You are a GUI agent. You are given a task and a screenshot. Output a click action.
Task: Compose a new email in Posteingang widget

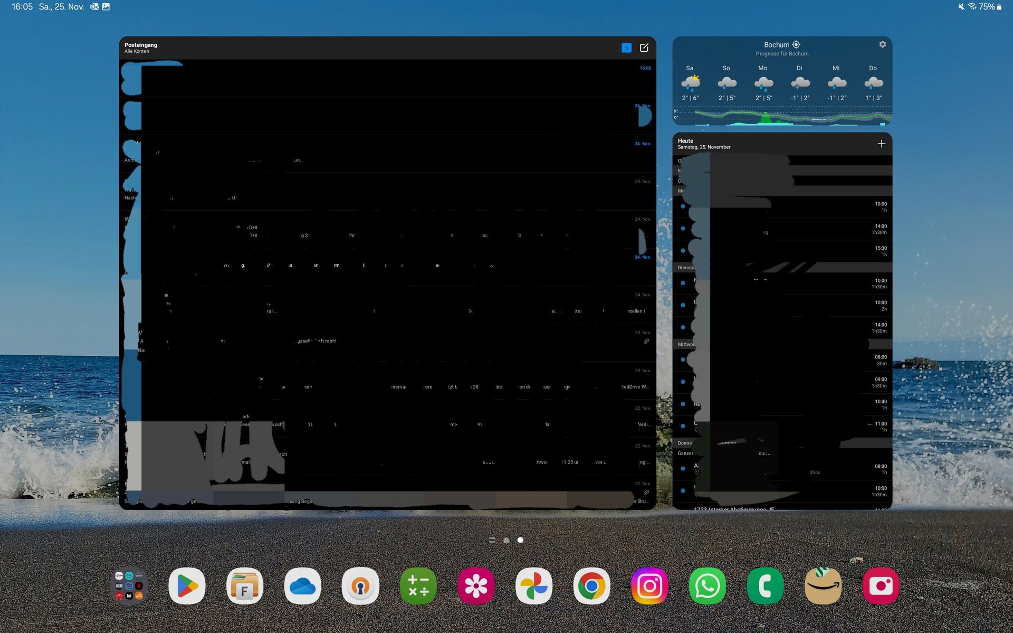coord(644,48)
